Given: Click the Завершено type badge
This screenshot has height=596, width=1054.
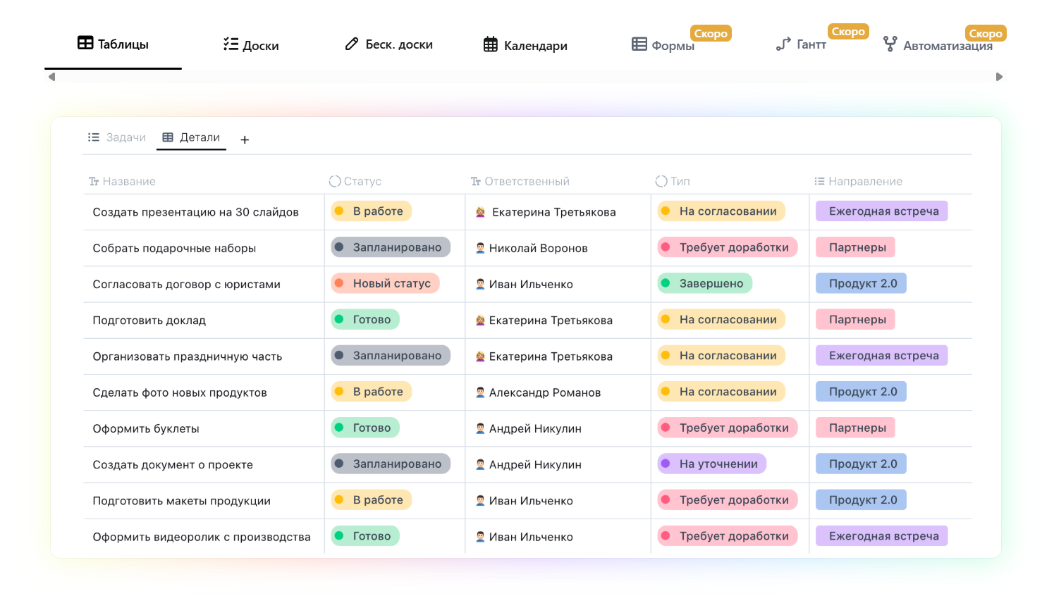Looking at the screenshot, I should [704, 283].
